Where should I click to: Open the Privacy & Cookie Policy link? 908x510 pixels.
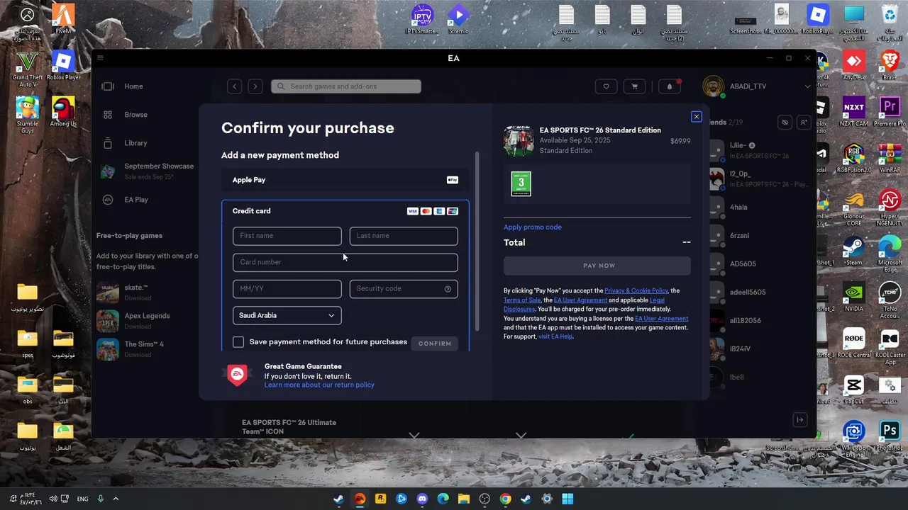(x=636, y=290)
